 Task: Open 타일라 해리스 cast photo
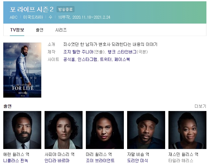187,130
